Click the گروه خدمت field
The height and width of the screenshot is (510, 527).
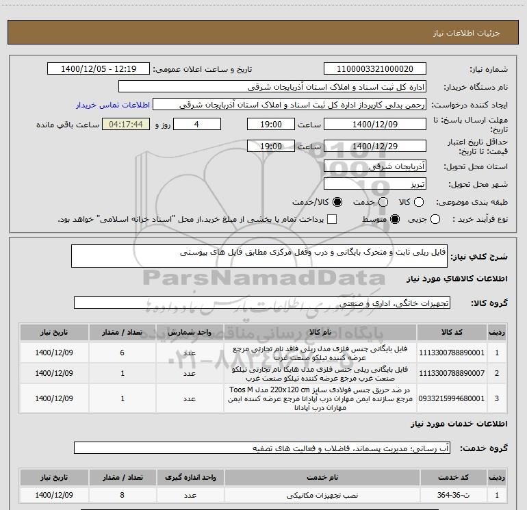click(x=262, y=448)
